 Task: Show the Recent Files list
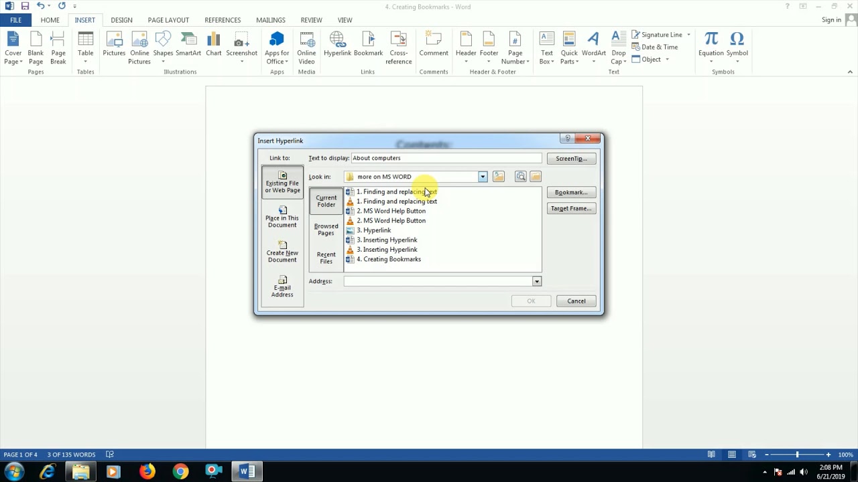point(326,257)
